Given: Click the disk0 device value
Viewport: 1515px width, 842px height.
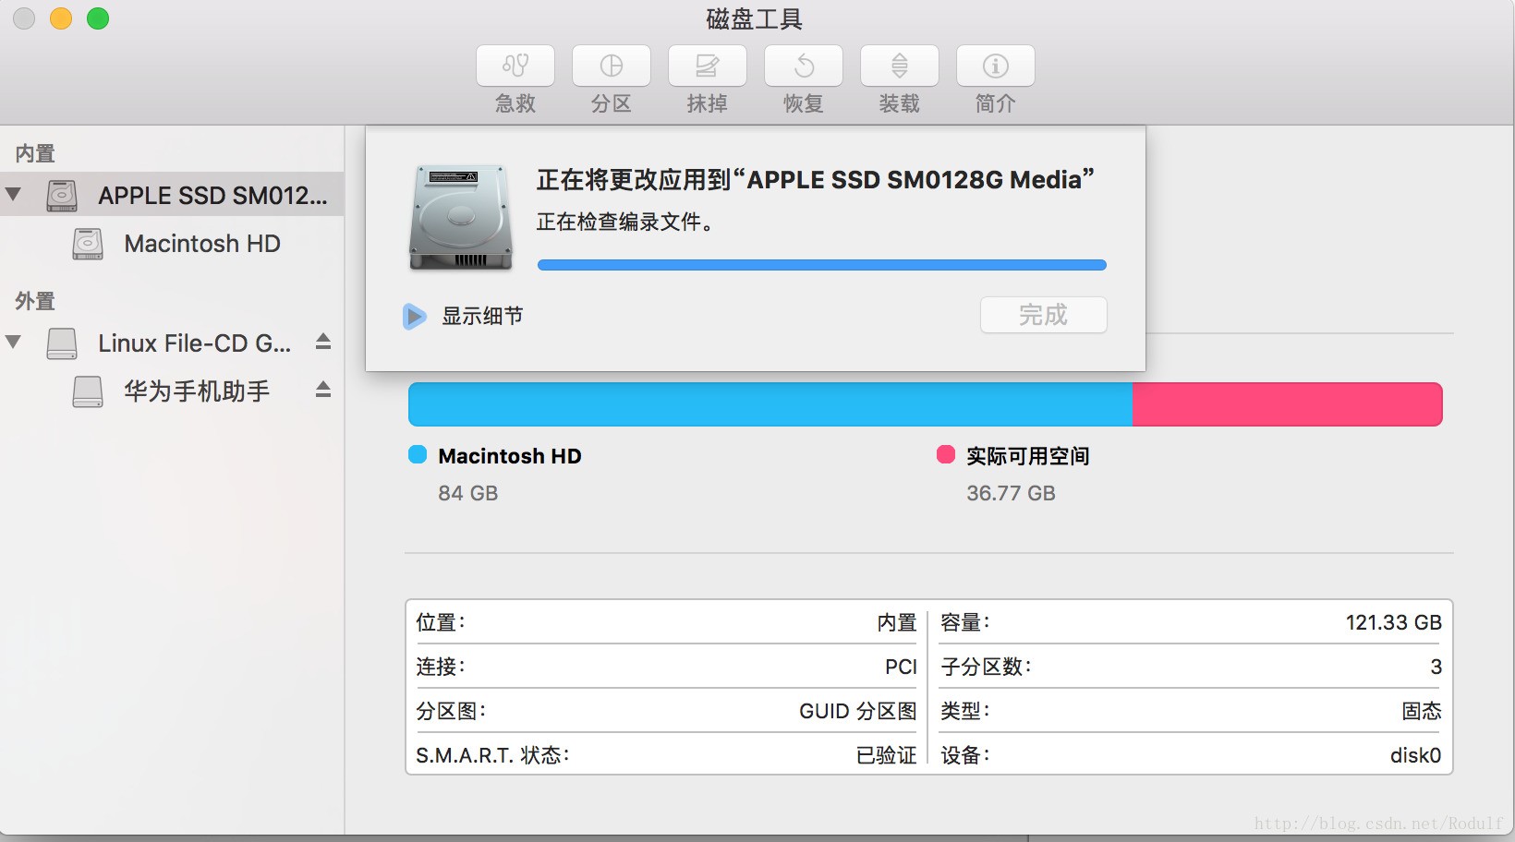Looking at the screenshot, I should coord(1416,755).
